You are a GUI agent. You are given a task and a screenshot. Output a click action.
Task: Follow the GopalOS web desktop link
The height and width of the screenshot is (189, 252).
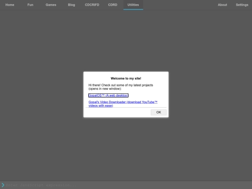coord(108,95)
